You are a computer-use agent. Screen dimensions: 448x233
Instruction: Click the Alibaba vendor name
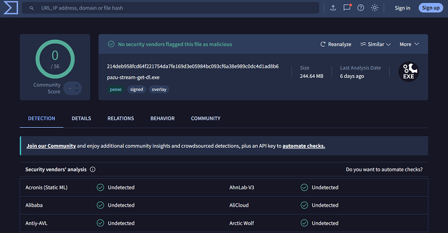[x=34, y=205]
